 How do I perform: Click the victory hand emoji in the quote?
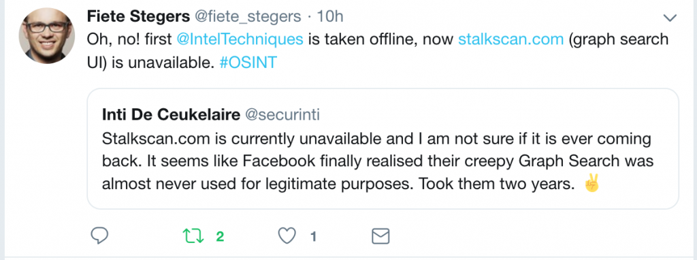[592, 183]
